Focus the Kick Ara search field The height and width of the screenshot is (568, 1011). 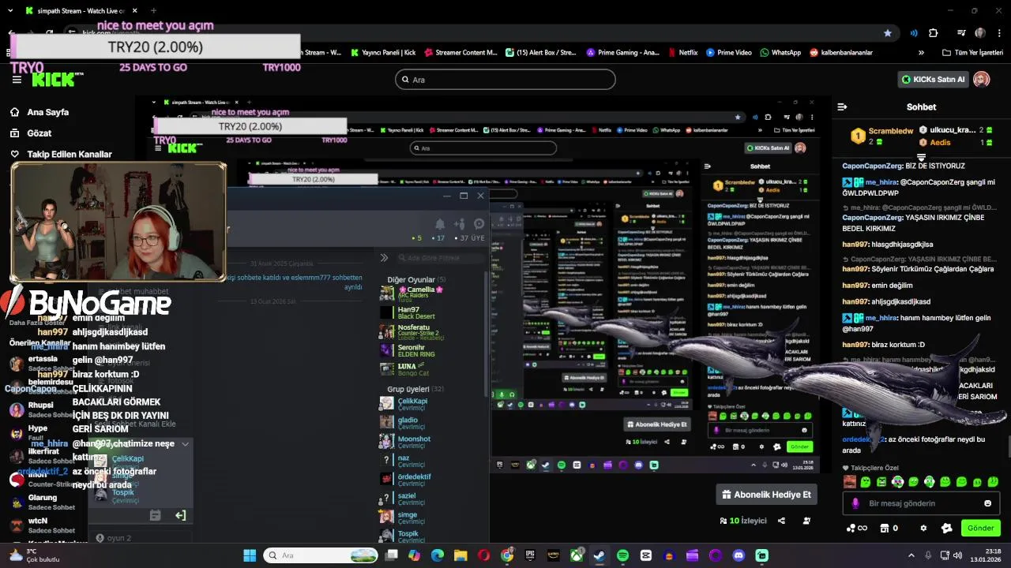(505, 80)
